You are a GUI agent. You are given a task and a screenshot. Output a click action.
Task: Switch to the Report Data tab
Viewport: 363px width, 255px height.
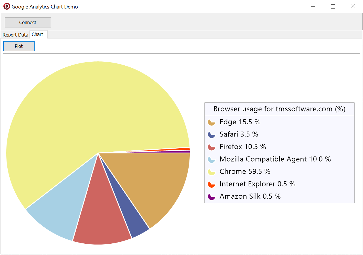pyautogui.click(x=15, y=35)
